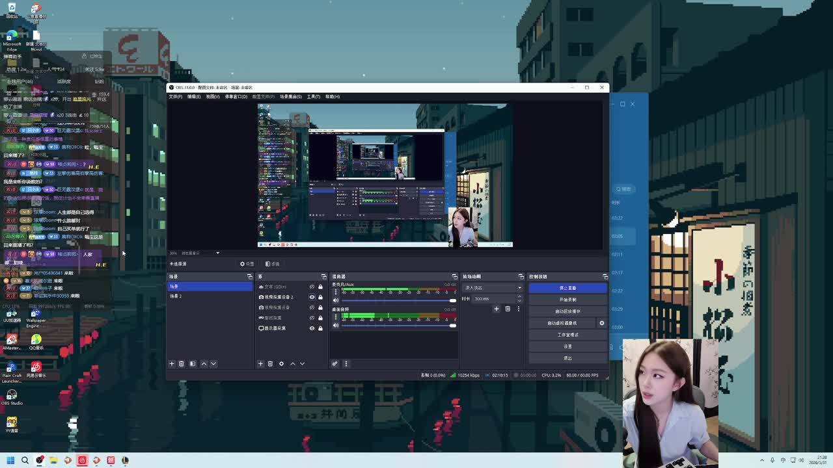Screen dimensions: 833x468
Task: Unlock the Game Capture source
Action: [320, 318]
